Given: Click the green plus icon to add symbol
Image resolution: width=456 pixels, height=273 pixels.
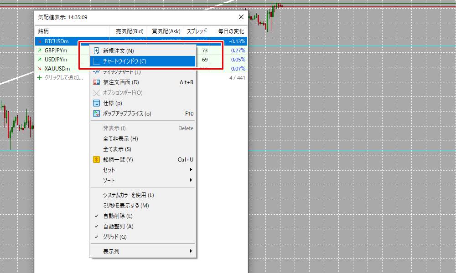Looking at the screenshot, I should click(x=40, y=78).
